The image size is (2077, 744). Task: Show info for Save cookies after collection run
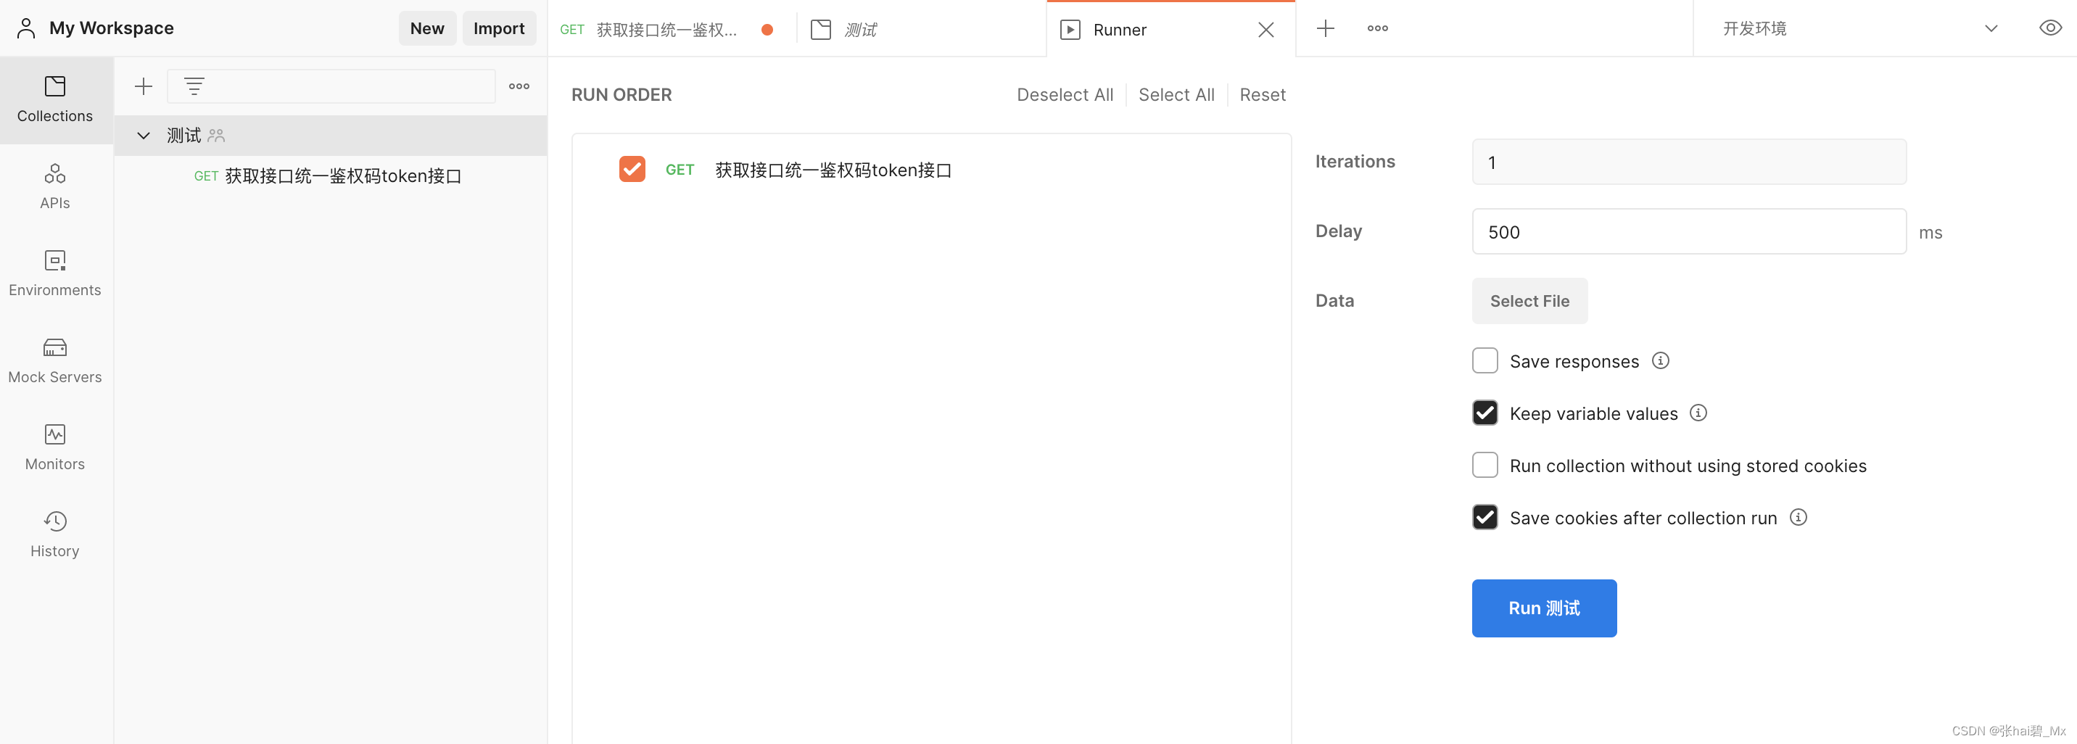[1799, 517]
